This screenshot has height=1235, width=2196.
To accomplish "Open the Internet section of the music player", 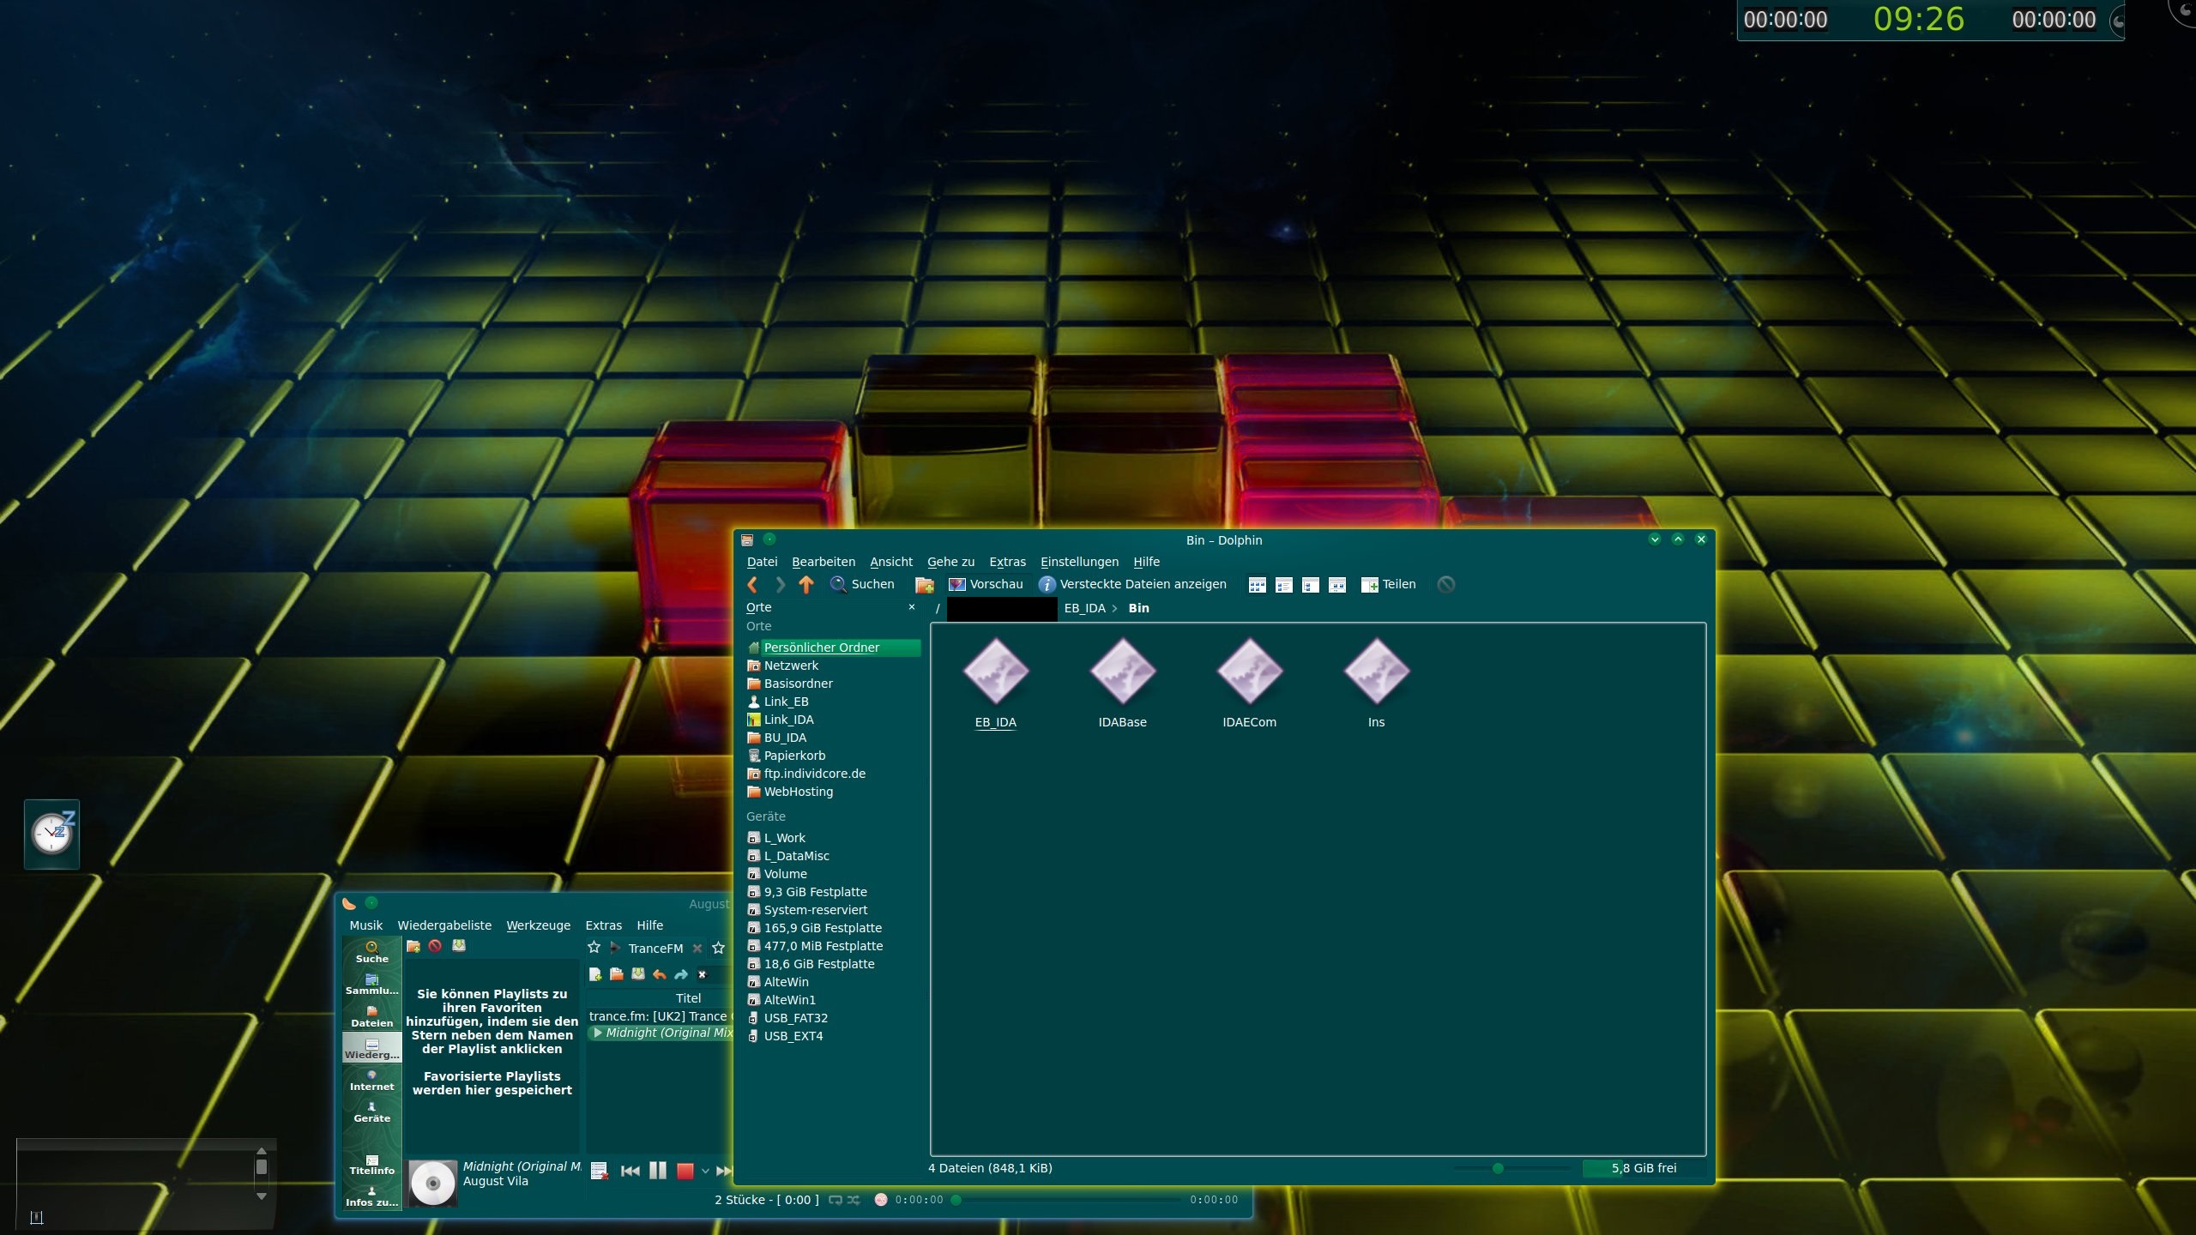I will (x=371, y=1082).
